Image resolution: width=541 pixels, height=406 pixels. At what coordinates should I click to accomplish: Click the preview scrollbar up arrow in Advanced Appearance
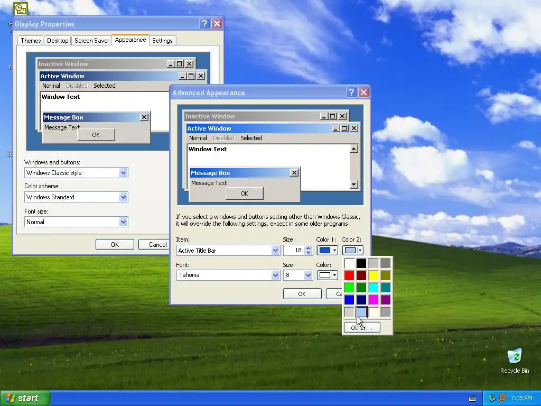coord(353,149)
